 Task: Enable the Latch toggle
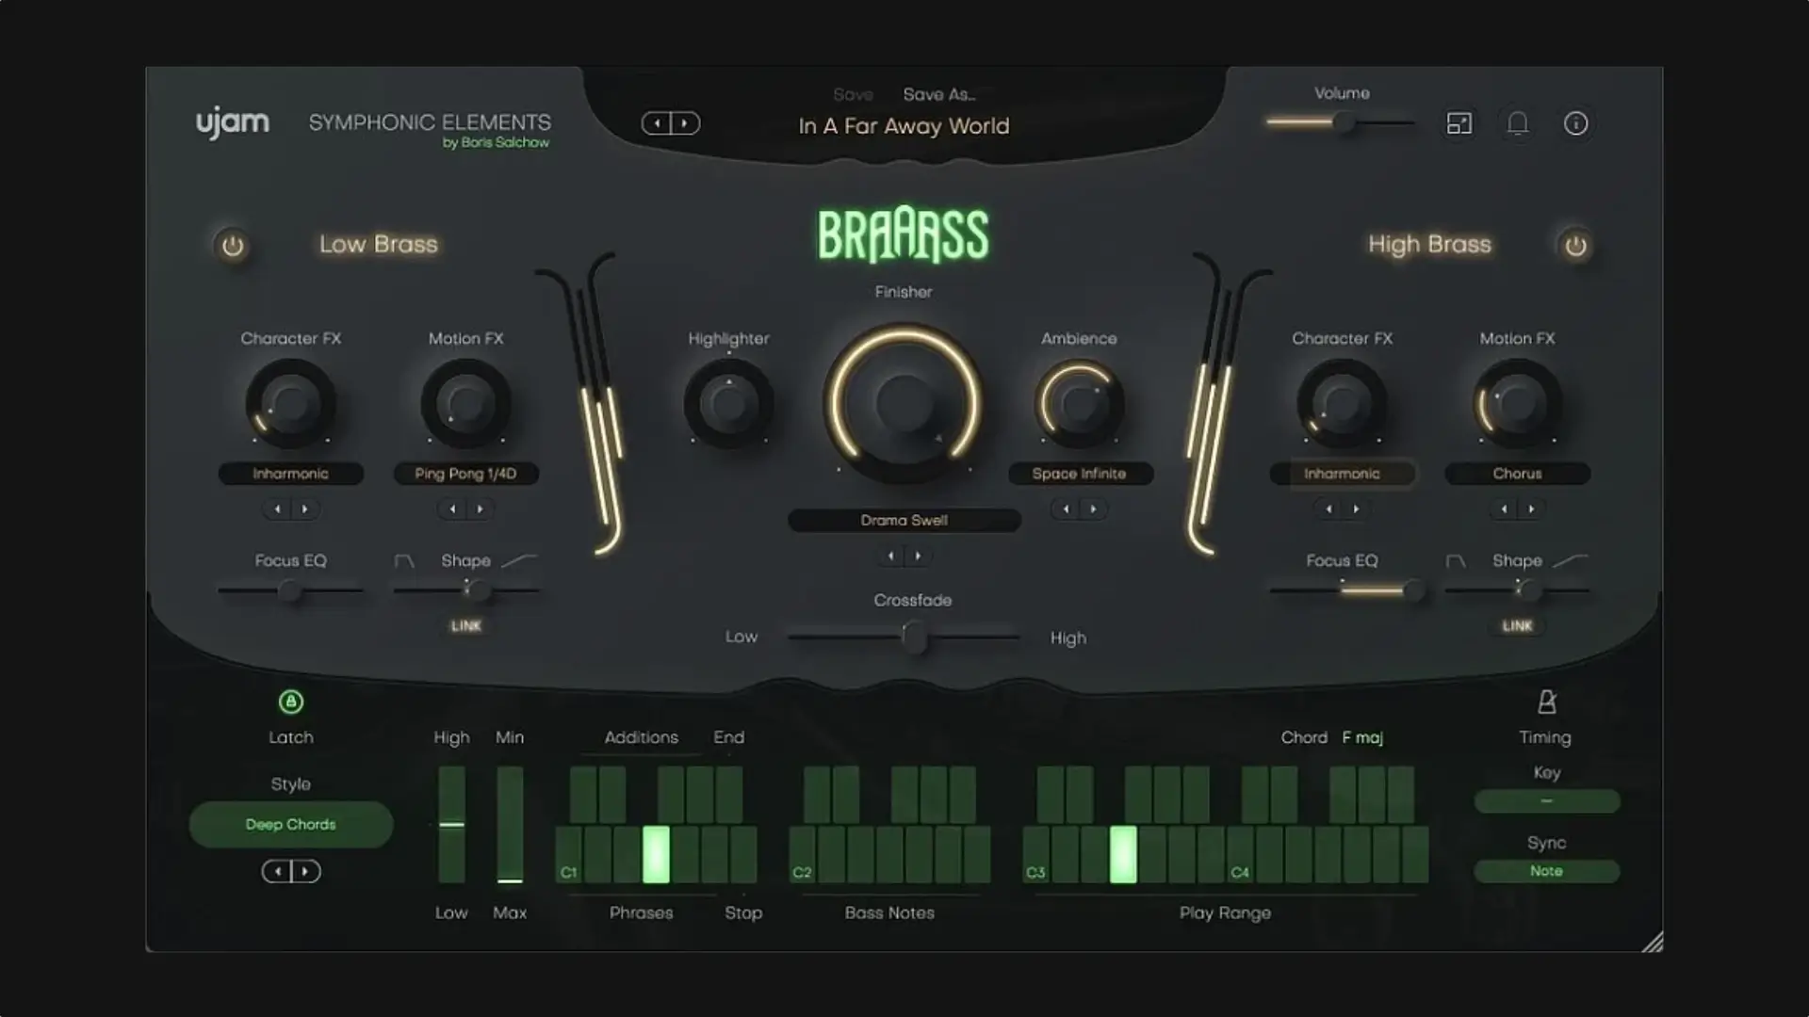[x=290, y=701]
